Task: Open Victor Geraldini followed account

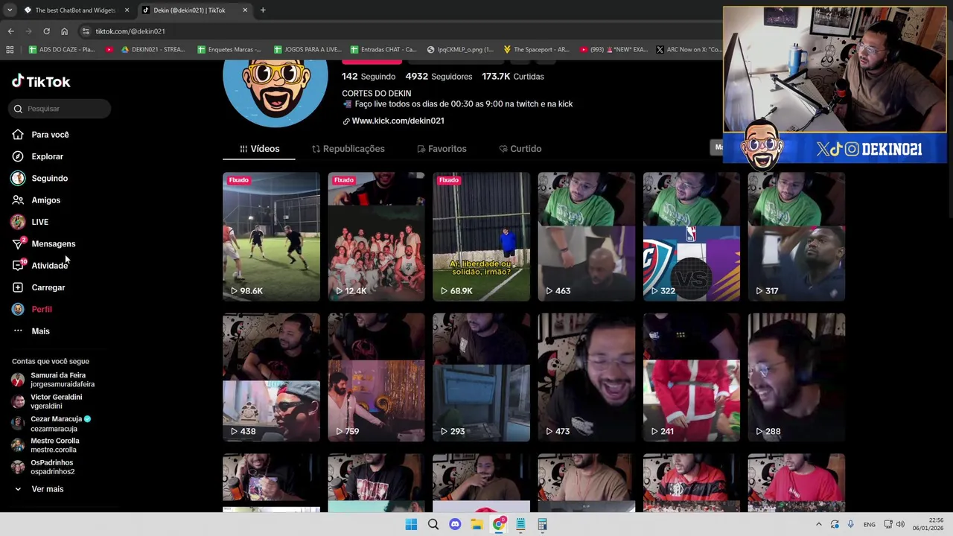Action: pos(47,401)
